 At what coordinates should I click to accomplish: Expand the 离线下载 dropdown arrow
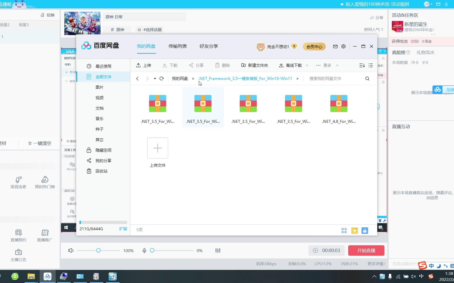click(307, 65)
